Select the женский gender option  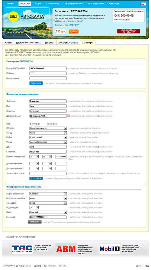(48, 124)
